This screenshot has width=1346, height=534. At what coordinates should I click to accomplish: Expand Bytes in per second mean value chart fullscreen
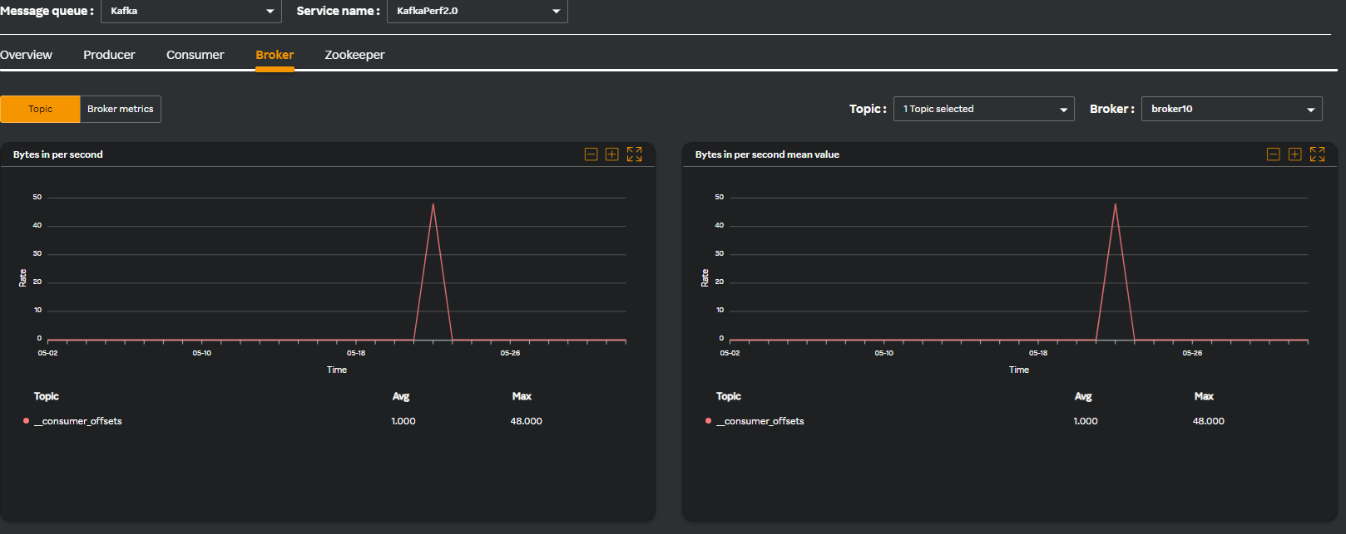click(x=1318, y=154)
